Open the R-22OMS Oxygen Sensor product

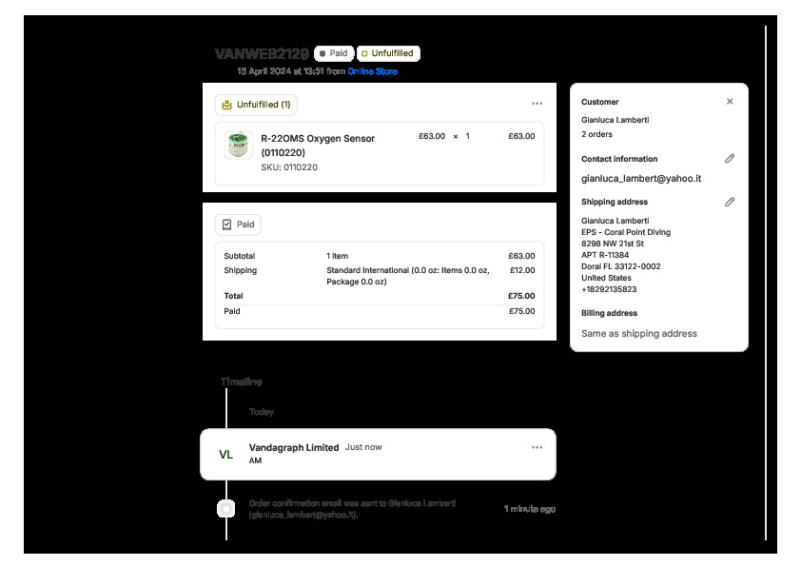tap(317, 145)
